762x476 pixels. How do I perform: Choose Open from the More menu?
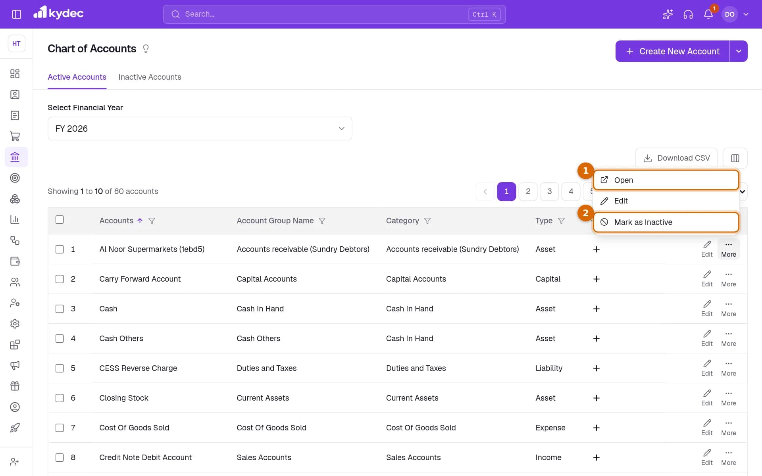coord(666,180)
